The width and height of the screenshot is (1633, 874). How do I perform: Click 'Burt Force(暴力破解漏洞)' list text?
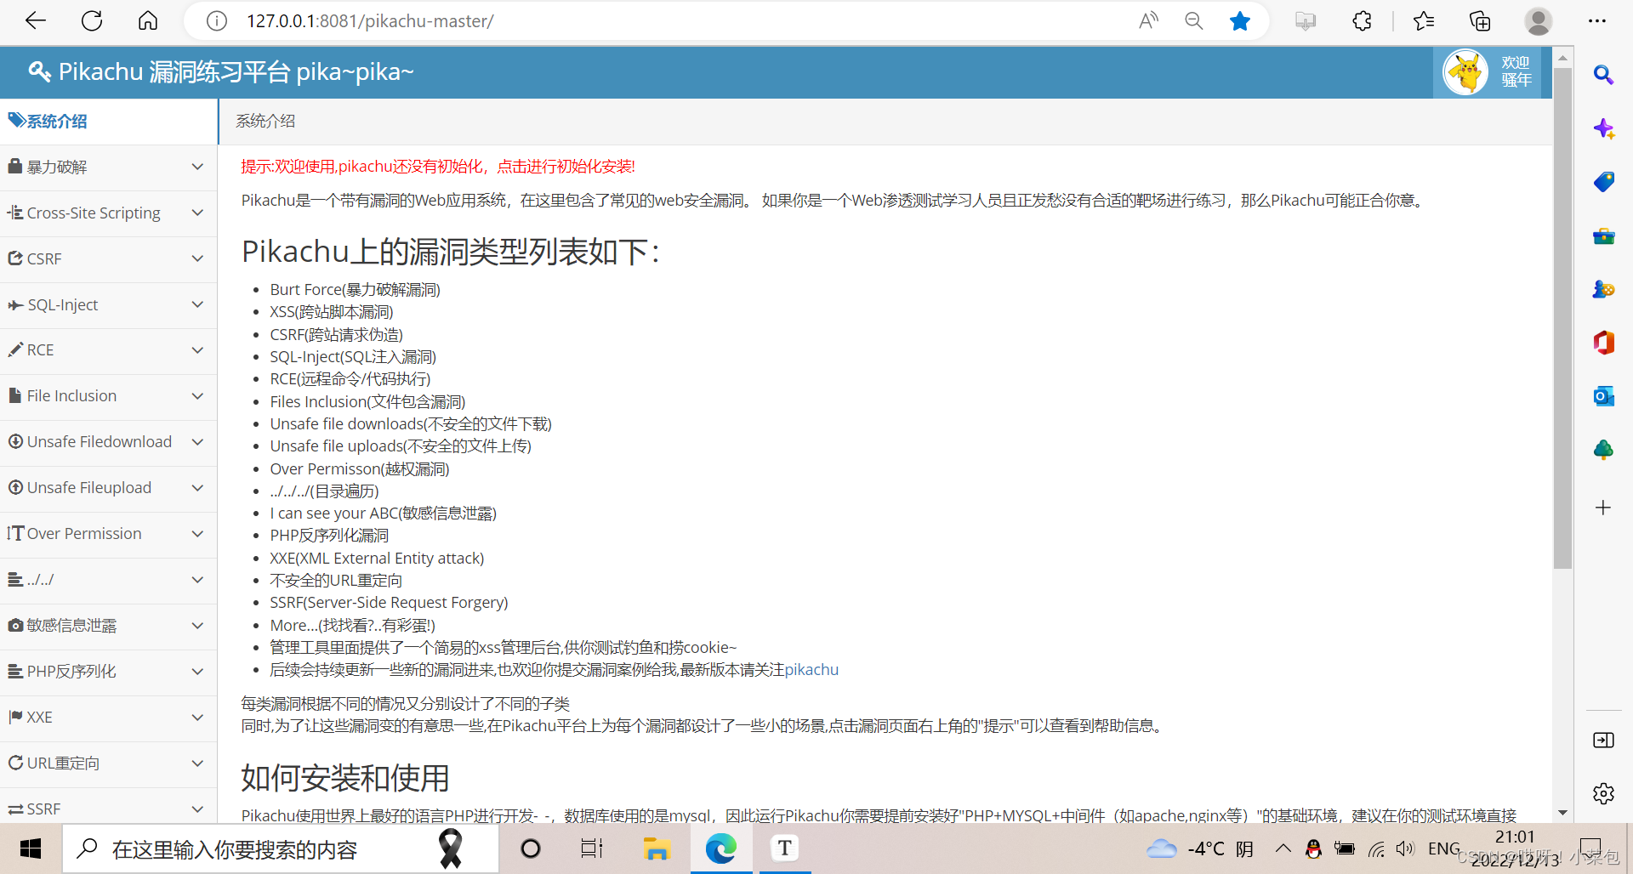point(356,290)
